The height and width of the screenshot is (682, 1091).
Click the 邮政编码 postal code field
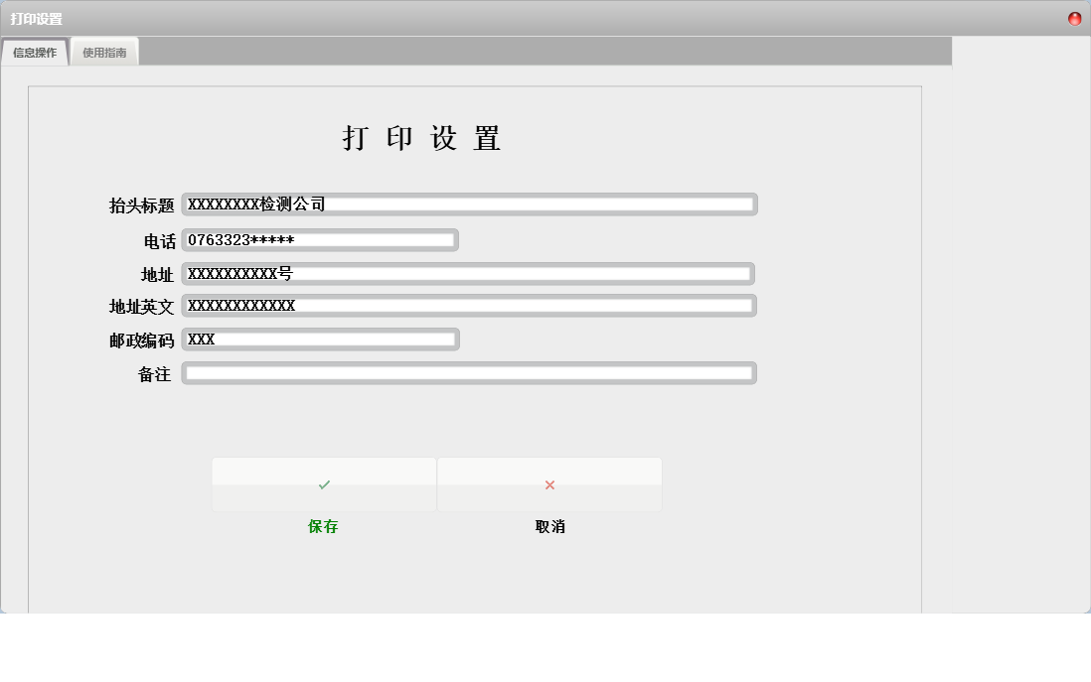[318, 340]
